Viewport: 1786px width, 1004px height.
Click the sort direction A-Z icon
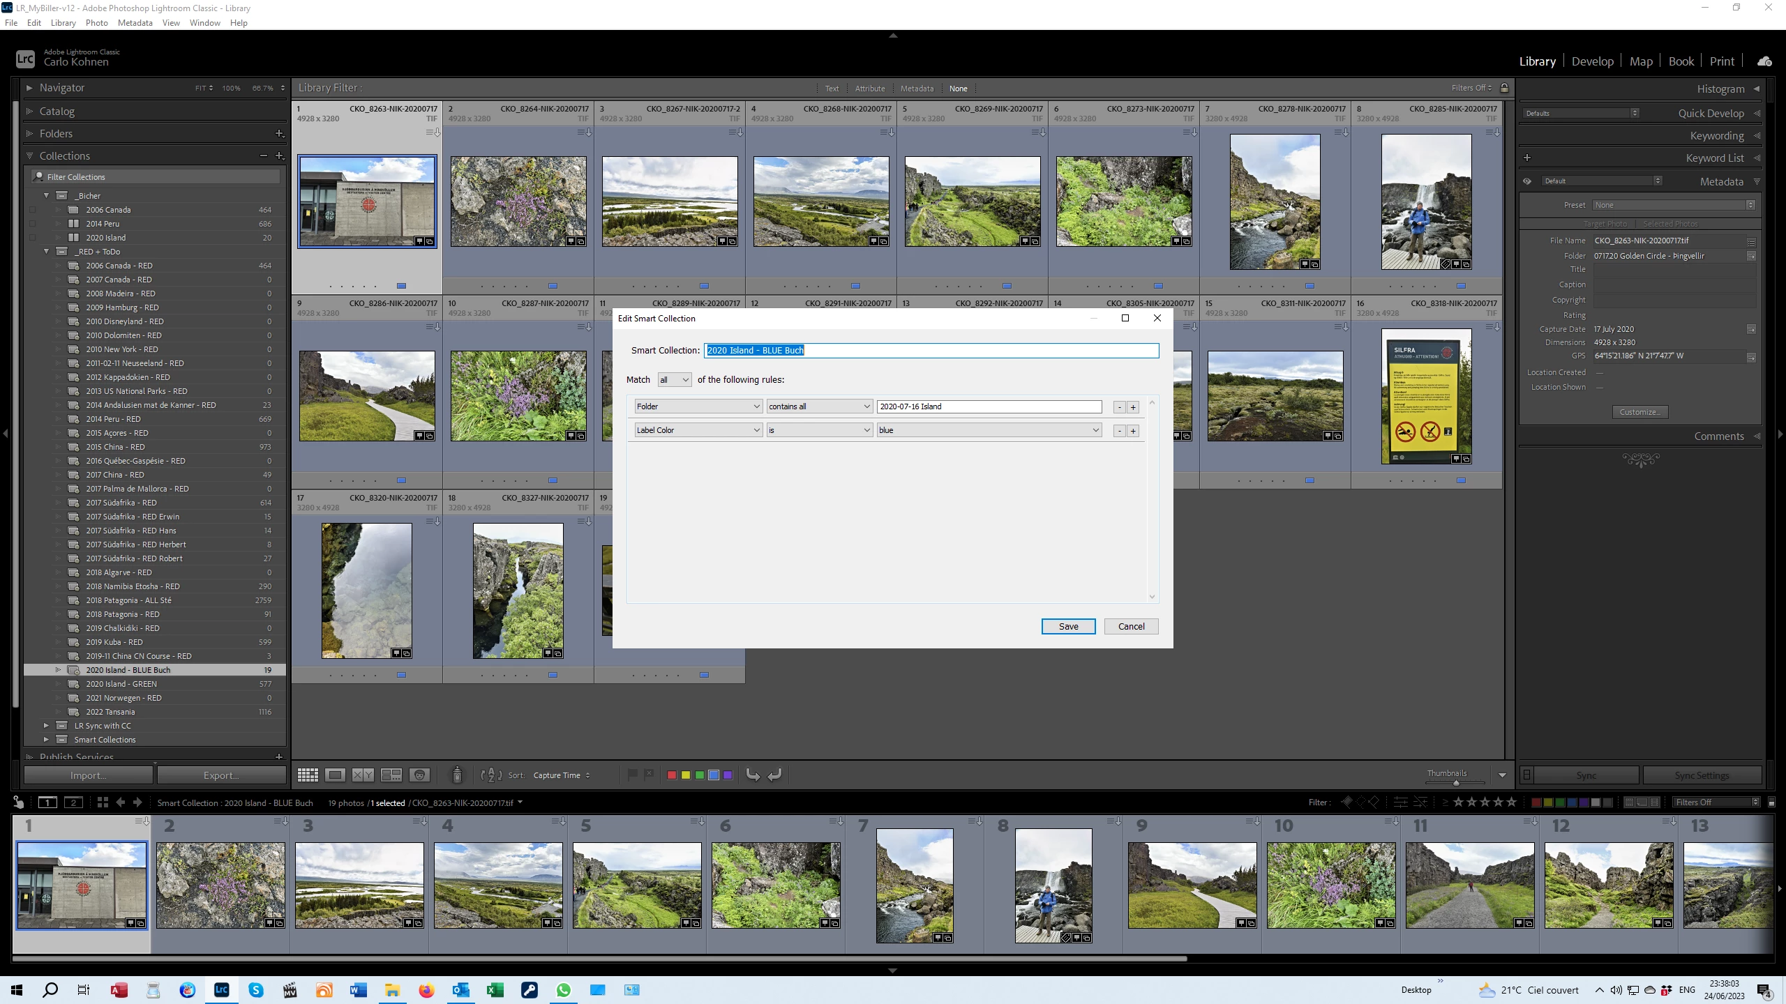pos(491,775)
